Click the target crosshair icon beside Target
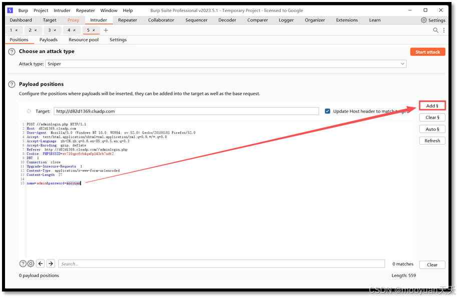The image size is (458, 298). point(29,111)
